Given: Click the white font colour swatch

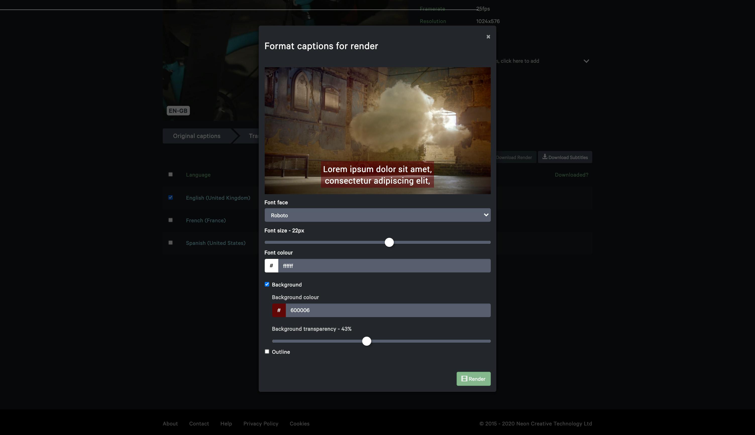Looking at the screenshot, I should pos(271,266).
